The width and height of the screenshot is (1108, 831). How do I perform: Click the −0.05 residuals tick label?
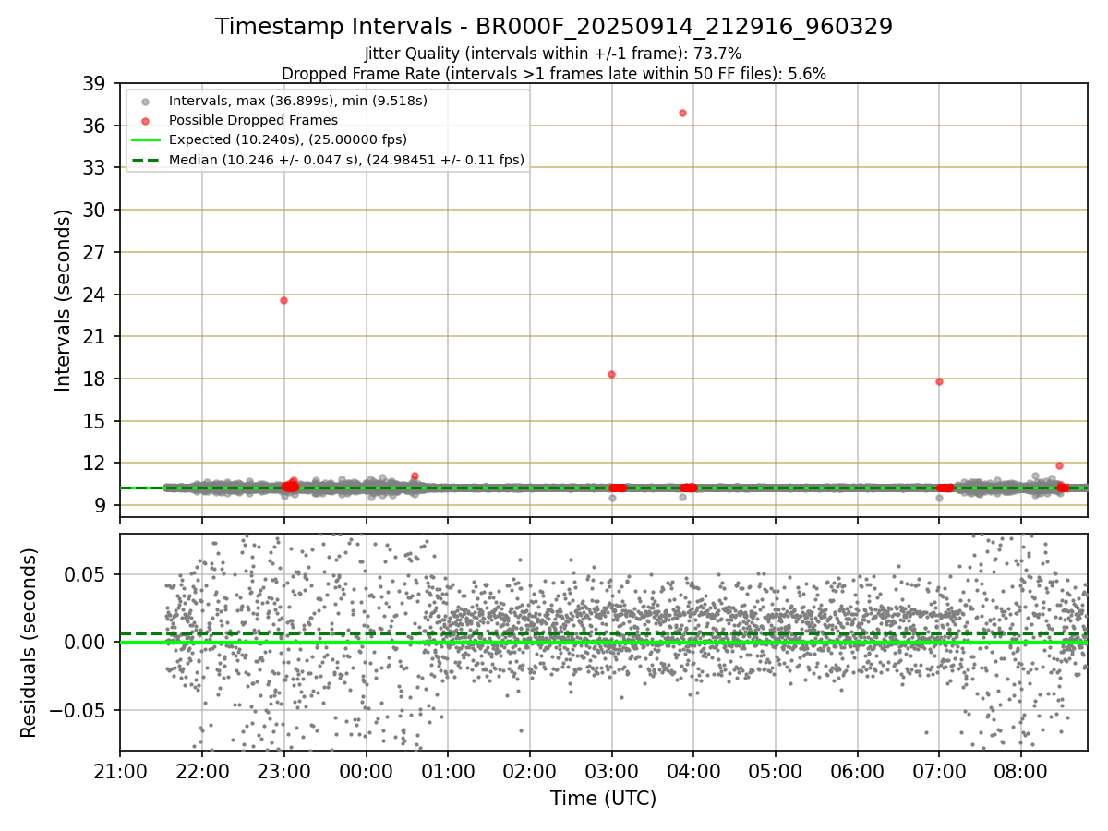[x=79, y=710]
